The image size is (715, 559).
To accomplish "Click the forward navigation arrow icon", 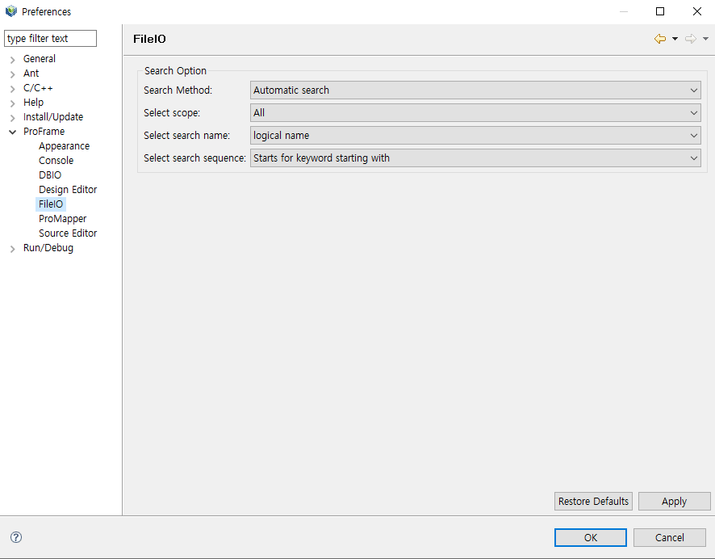I will tap(690, 39).
